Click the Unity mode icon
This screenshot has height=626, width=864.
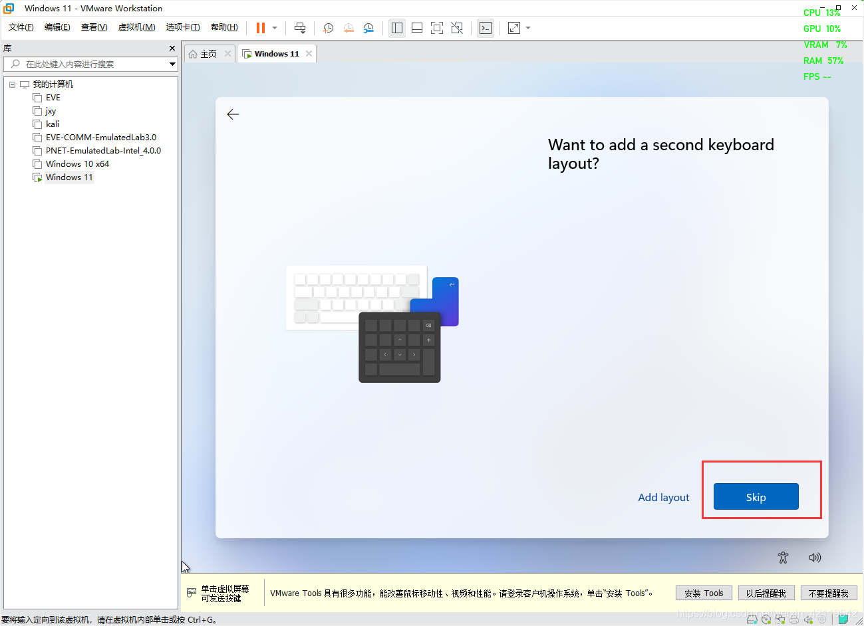point(457,28)
